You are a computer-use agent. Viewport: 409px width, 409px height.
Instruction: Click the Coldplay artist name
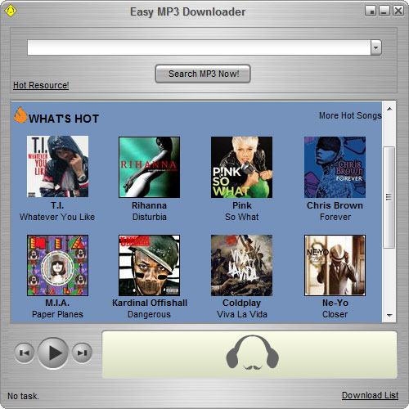(242, 303)
